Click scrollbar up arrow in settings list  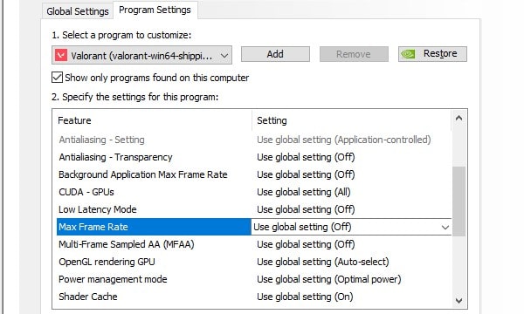[458, 118]
